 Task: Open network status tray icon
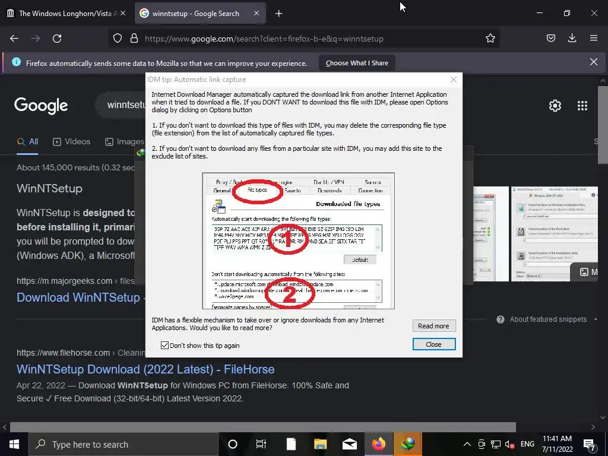tap(496, 444)
